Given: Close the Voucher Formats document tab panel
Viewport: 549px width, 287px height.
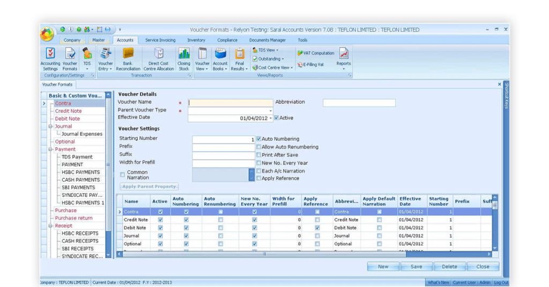Looking at the screenshot, I should click(x=499, y=84).
